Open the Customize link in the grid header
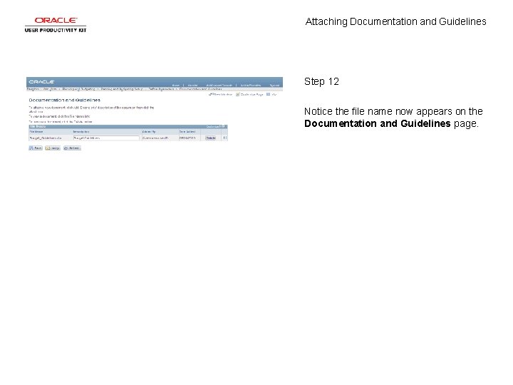513x385 pixels. (x=212, y=127)
